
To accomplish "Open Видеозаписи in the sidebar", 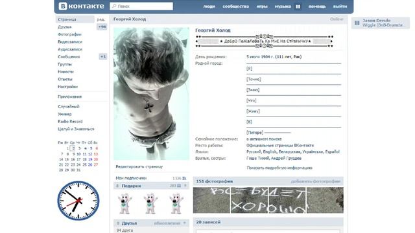I will click(x=70, y=41).
